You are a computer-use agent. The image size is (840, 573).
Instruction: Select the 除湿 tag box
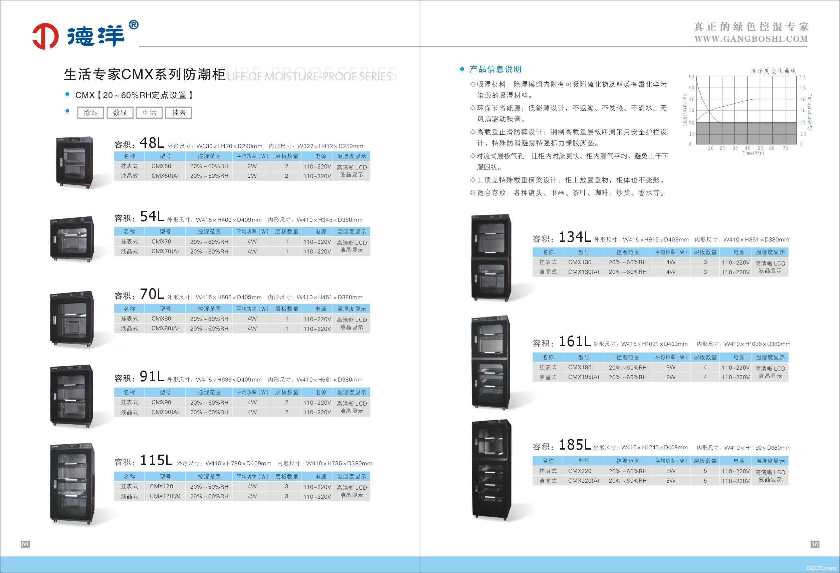pyautogui.click(x=91, y=113)
